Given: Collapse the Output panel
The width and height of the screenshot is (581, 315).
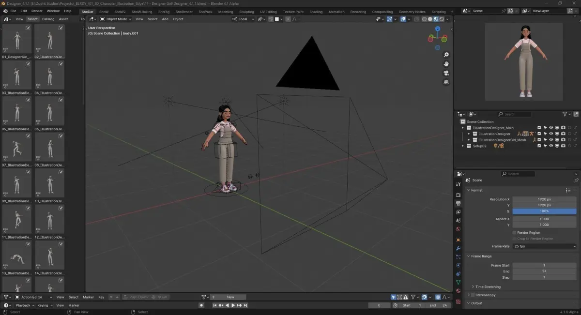Looking at the screenshot, I should (x=469, y=303).
